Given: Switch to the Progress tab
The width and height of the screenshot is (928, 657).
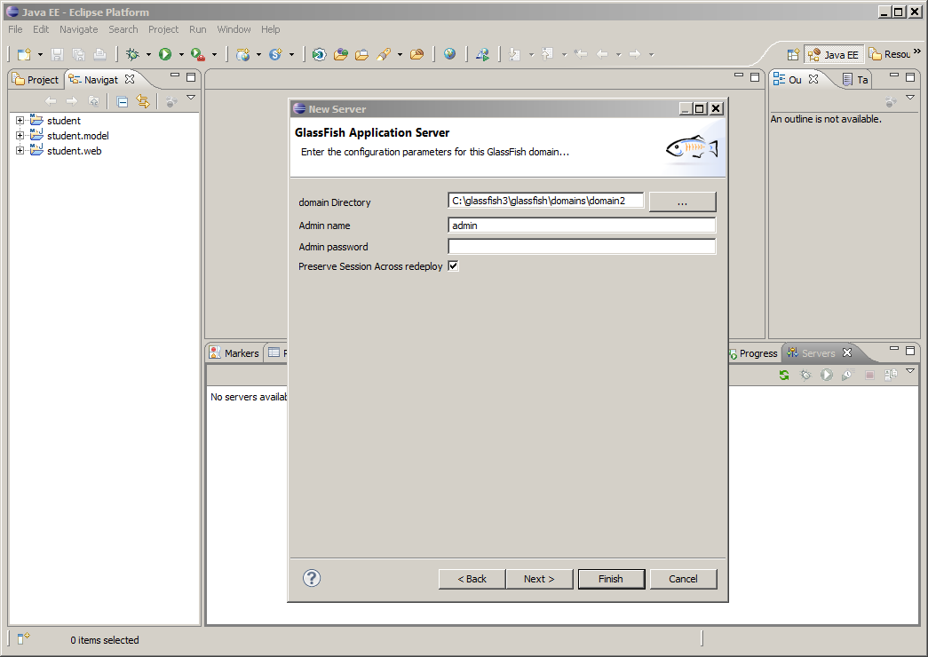Looking at the screenshot, I should tap(753, 353).
